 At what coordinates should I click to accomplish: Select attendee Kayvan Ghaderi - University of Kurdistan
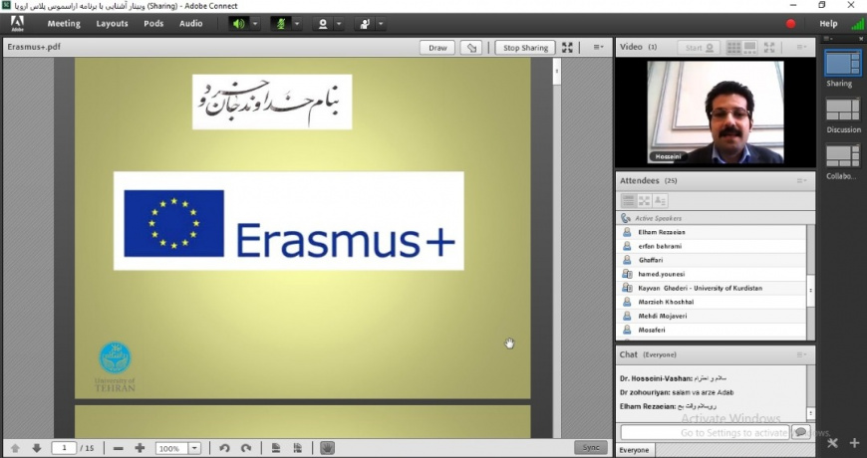click(x=712, y=288)
